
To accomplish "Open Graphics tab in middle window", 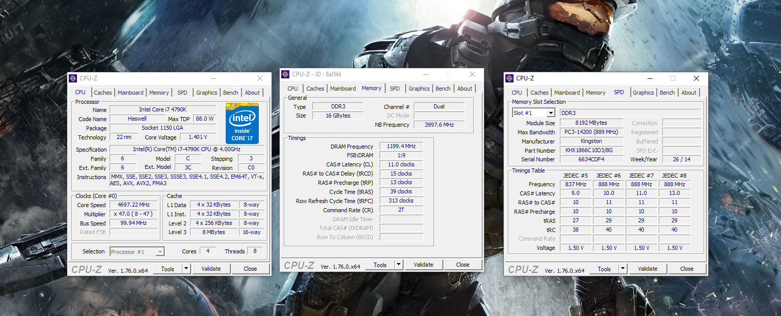I will point(419,89).
